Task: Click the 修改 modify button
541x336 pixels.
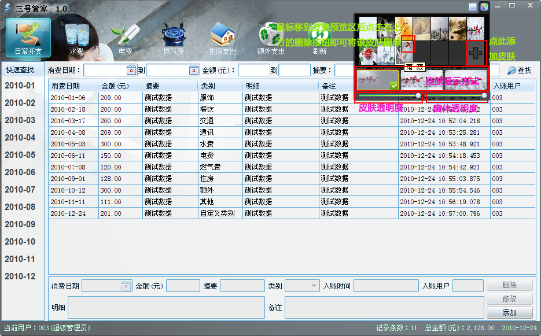Action: click(510, 299)
